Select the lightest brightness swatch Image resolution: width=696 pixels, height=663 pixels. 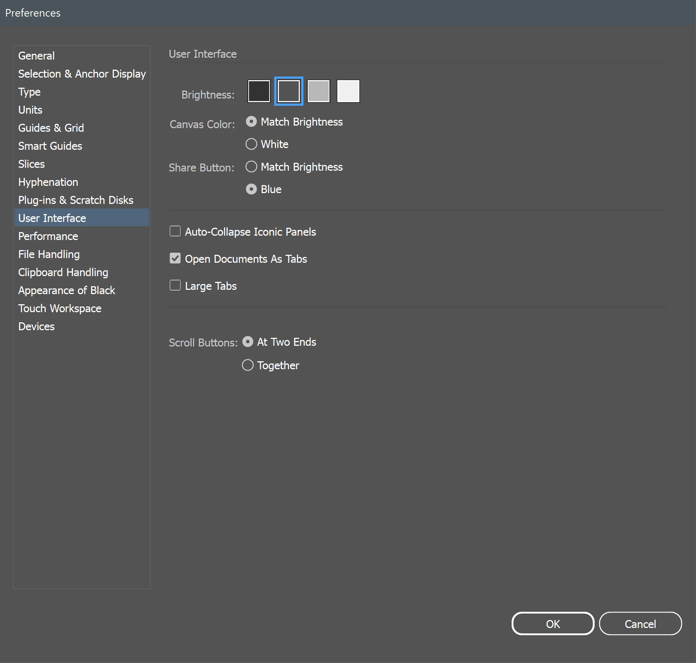tap(348, 91)
